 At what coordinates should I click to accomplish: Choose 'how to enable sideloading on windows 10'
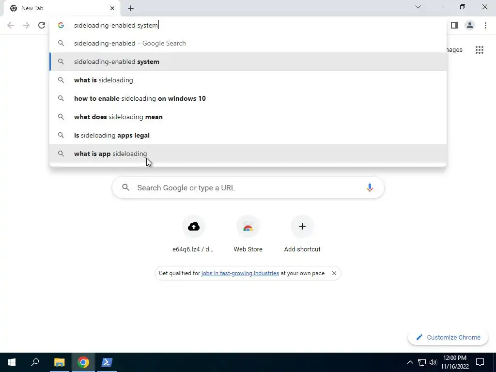click(x=248, y=98)
